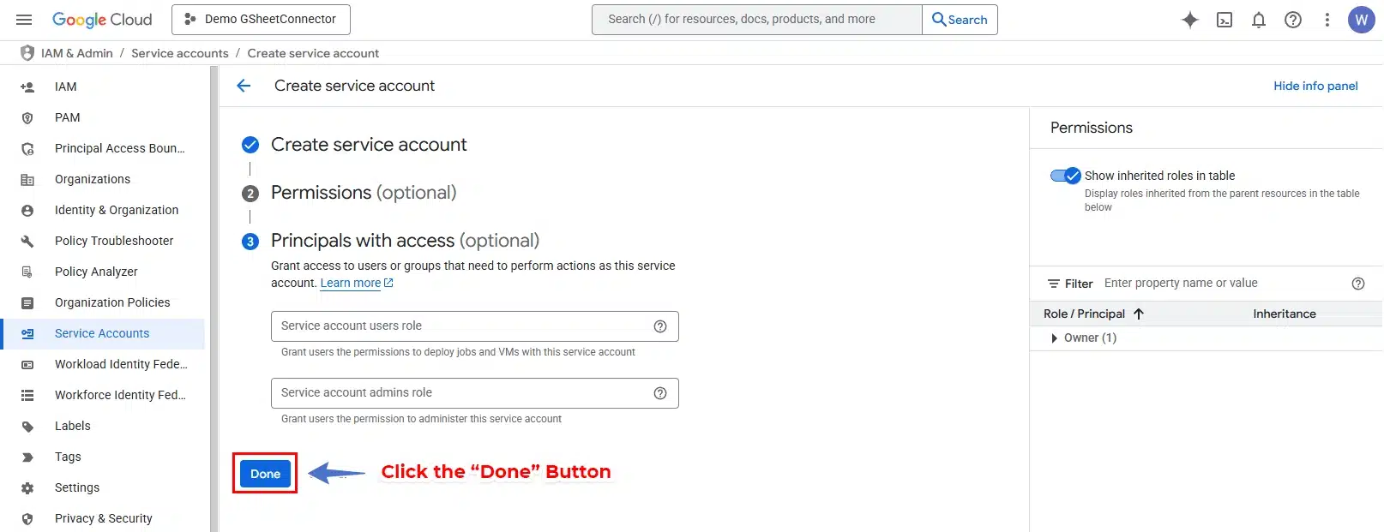Click help icon in Service account admins role field
The height and width of the screenshot is (532, 1384).
coord(660,393)
